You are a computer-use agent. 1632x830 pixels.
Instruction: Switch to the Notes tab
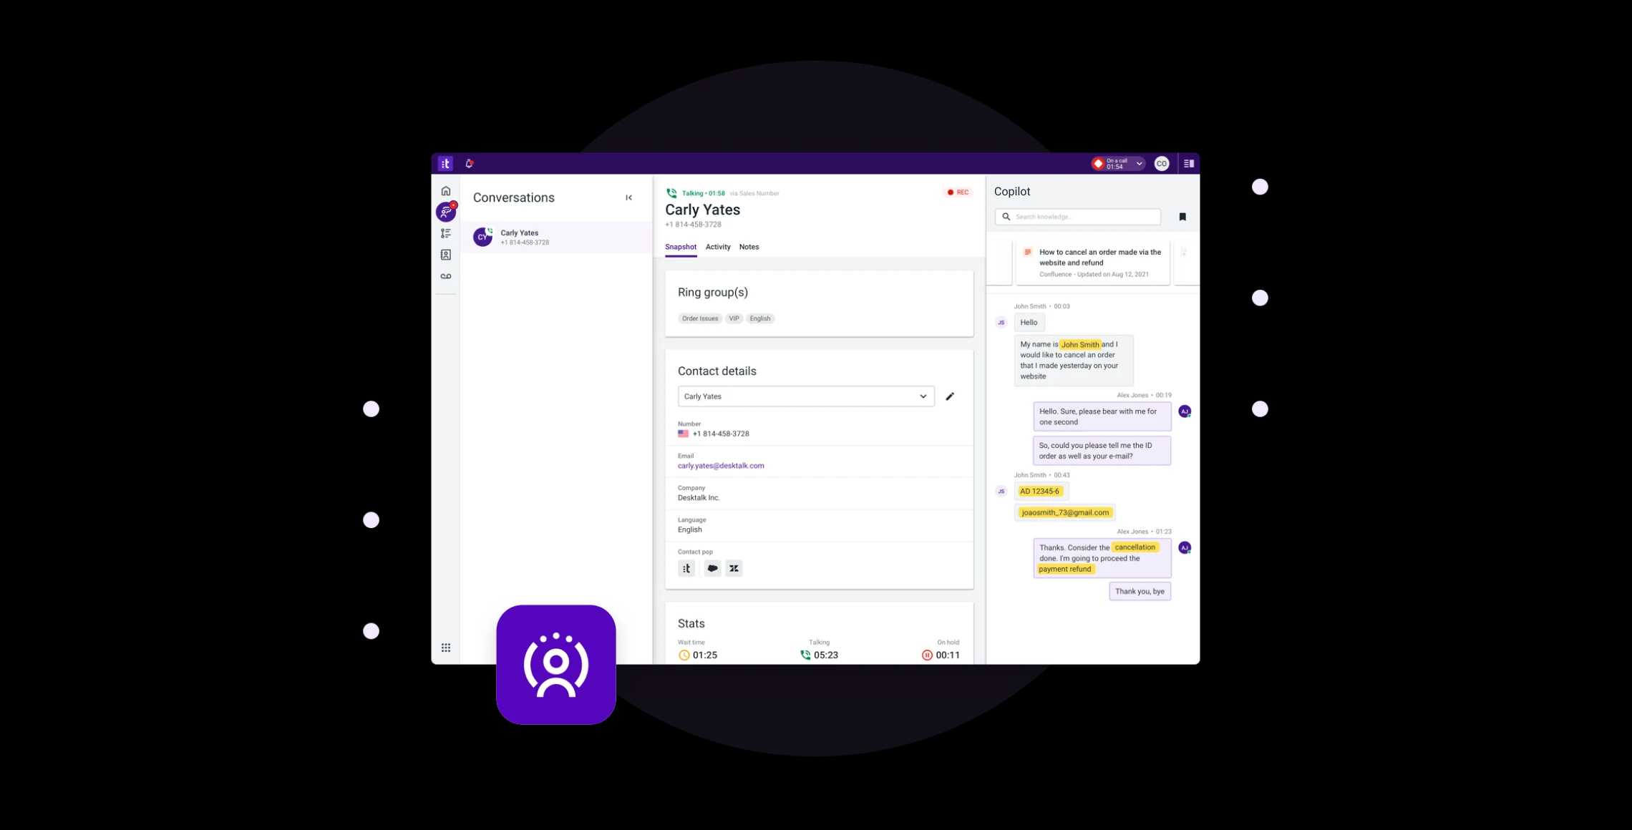(x=749, y=247)
